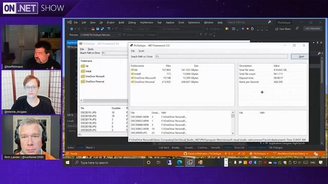Switch to the Error List tab

pos(239,148)
